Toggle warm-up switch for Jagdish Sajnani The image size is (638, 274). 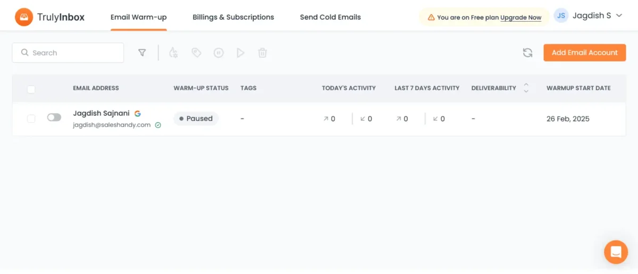coord(54,117)
